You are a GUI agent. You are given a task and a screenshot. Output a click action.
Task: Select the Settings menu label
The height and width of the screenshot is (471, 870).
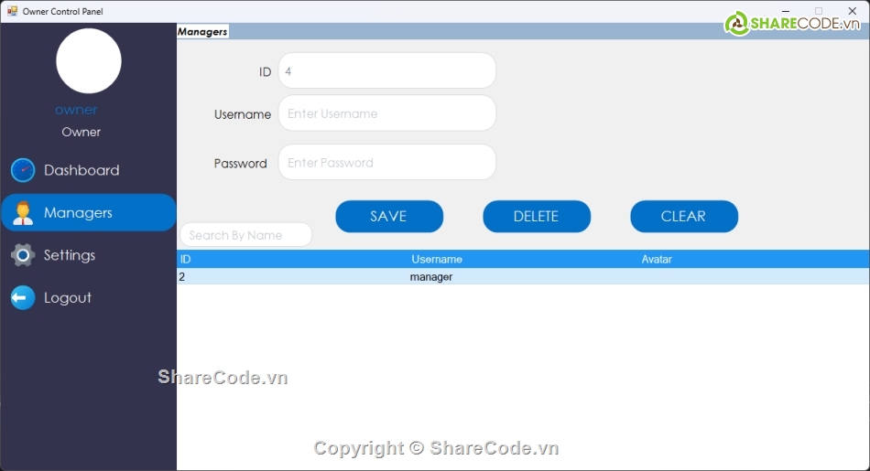coord(70,255)
